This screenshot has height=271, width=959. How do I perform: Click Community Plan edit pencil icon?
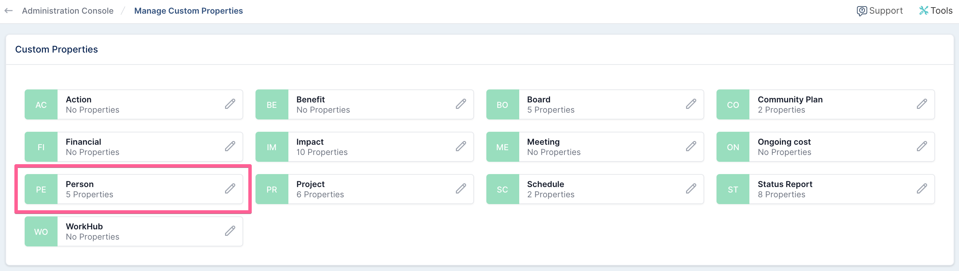tap(922, 104)
